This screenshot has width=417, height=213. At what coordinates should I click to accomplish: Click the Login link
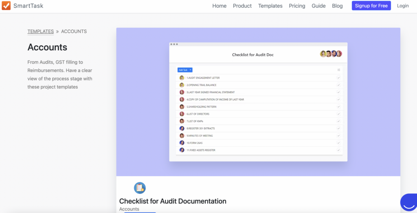tap(403, 6)
